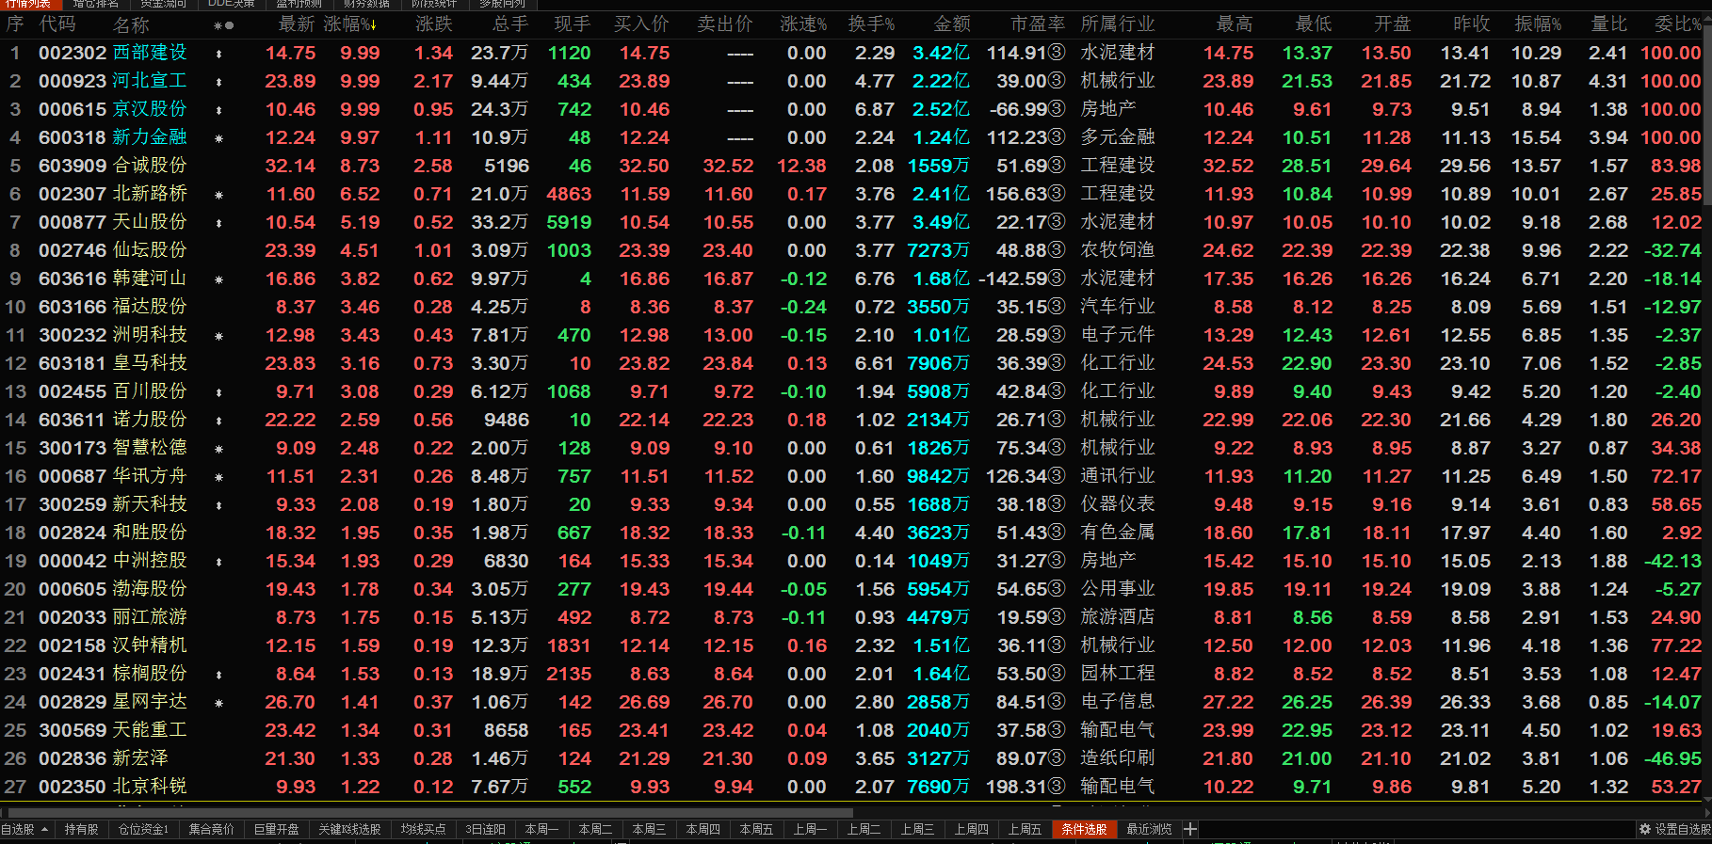The width and height of the screenshot is (1712, 844).
Task: Select stock code 000923
Action: coord(73,81)
